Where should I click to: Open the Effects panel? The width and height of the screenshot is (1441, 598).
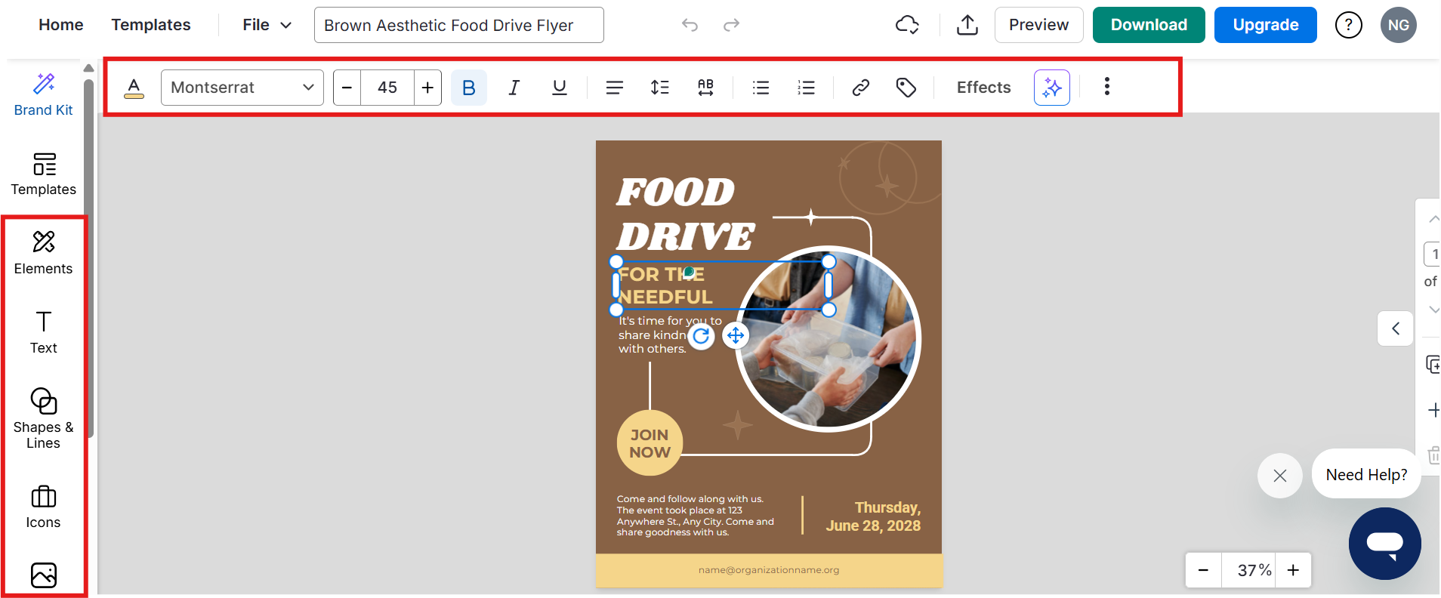coord(984,88)
